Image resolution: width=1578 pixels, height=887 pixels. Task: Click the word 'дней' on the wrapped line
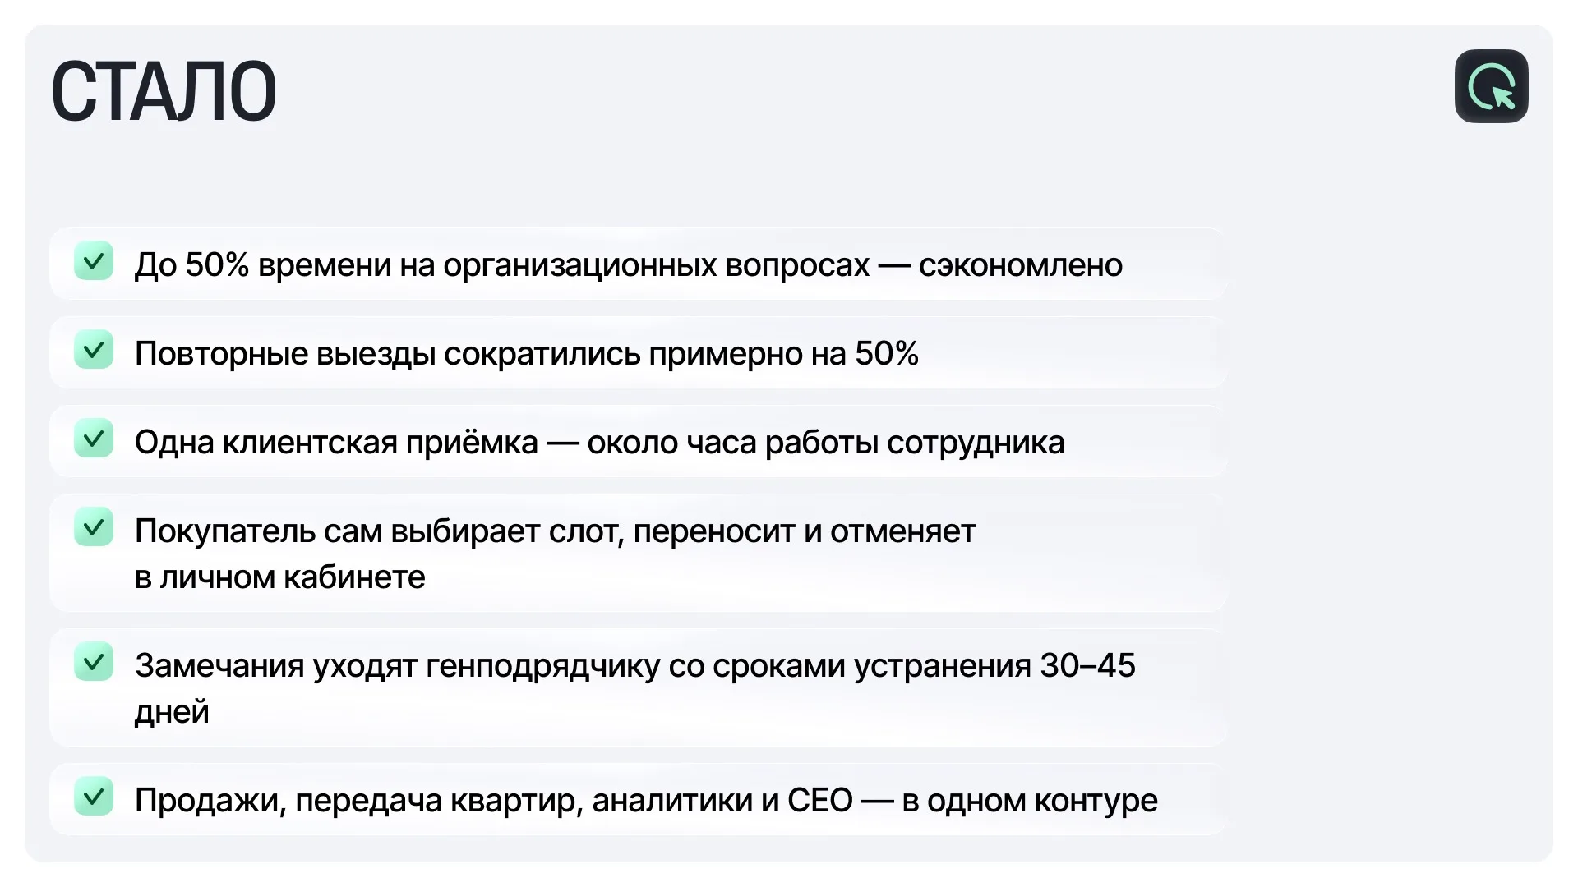tap(172, 711)
